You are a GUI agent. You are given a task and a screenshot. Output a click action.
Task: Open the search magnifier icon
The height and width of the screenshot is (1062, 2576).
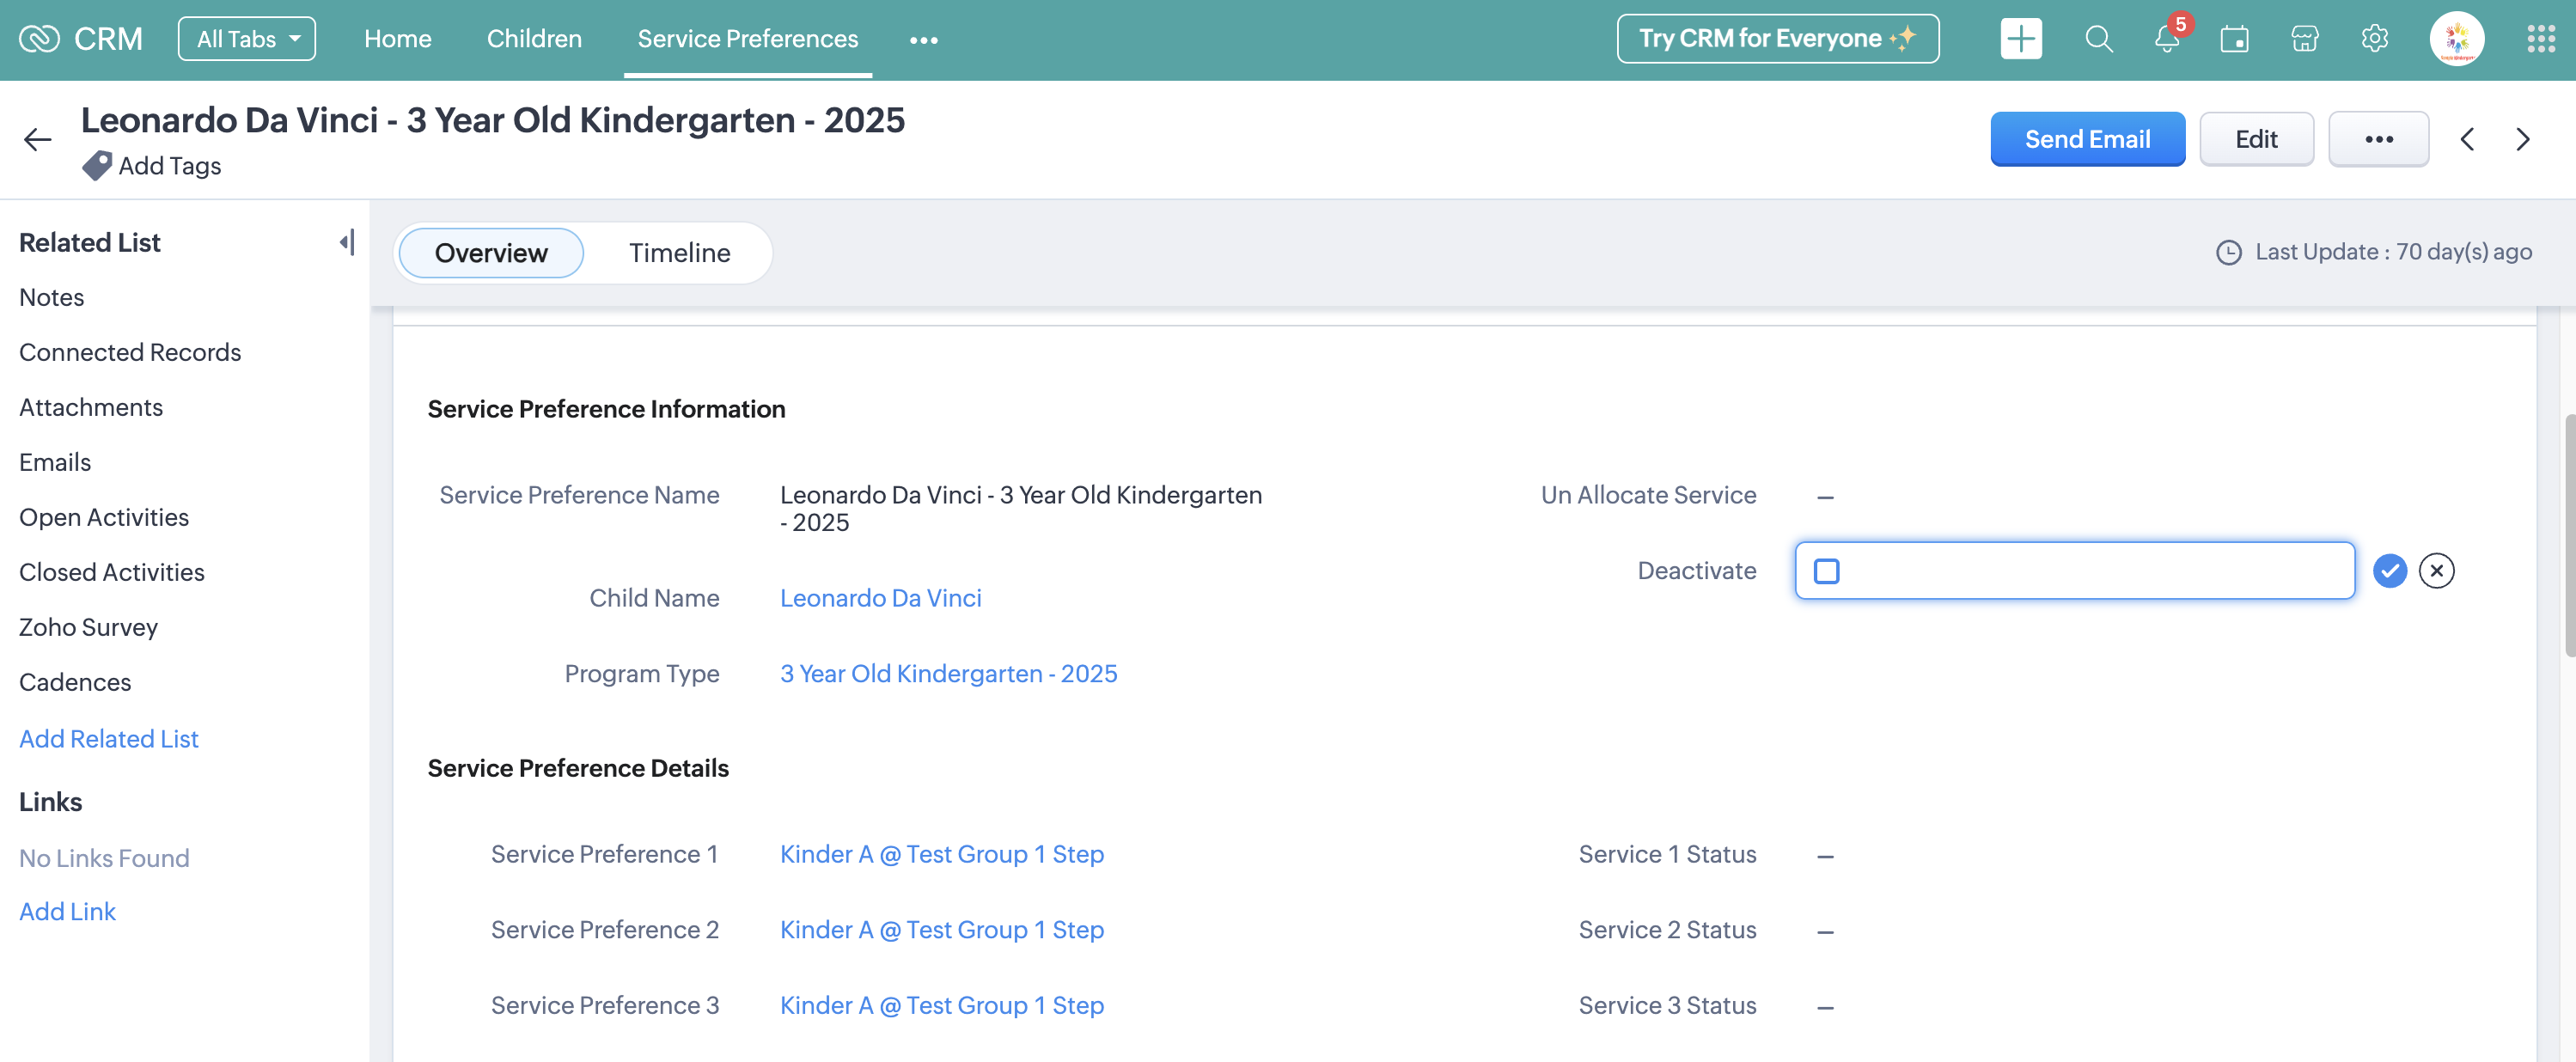tap(2098, 39)
